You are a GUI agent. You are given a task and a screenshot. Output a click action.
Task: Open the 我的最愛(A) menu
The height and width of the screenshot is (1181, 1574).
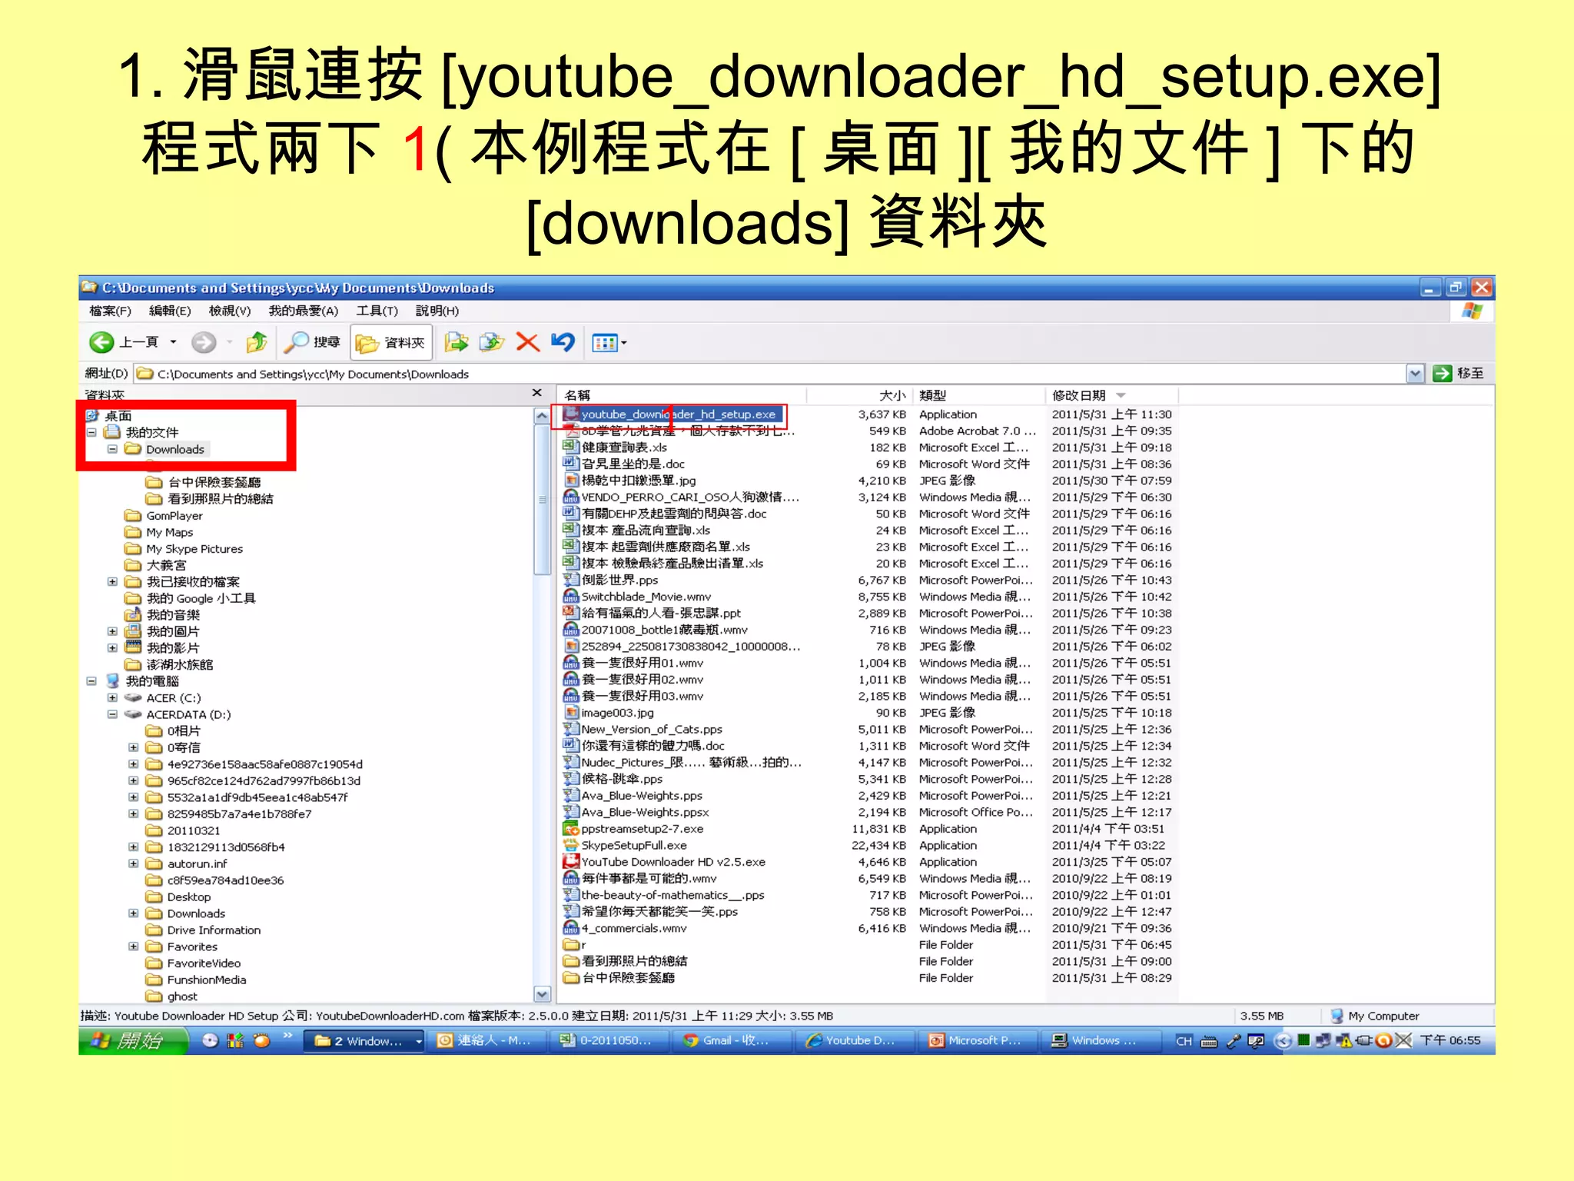pos(304,311)
